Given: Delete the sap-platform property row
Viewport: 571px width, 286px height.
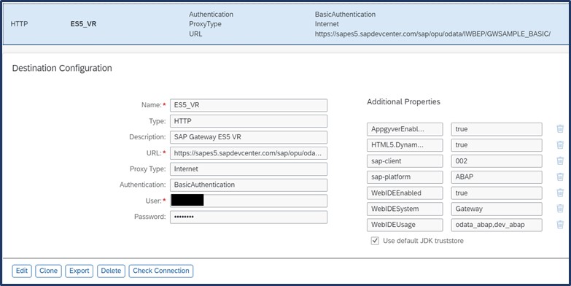Looking at the screenshot, I should (x=560, y=177).
